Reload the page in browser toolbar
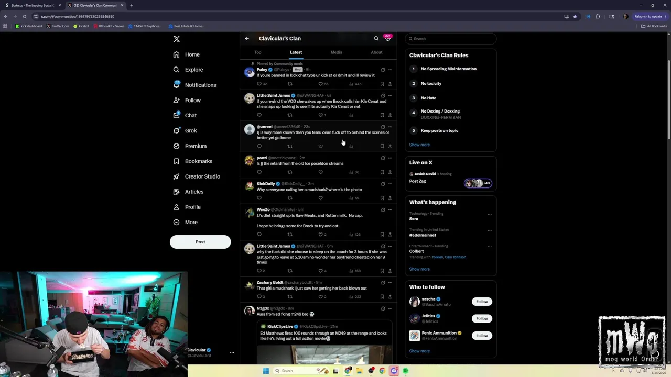The width and height of the screenshot is (671, 377). point(24,16)
